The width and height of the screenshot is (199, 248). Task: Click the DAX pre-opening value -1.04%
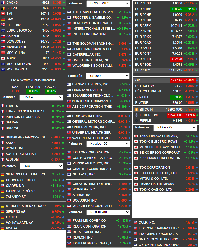click(15, 91)
